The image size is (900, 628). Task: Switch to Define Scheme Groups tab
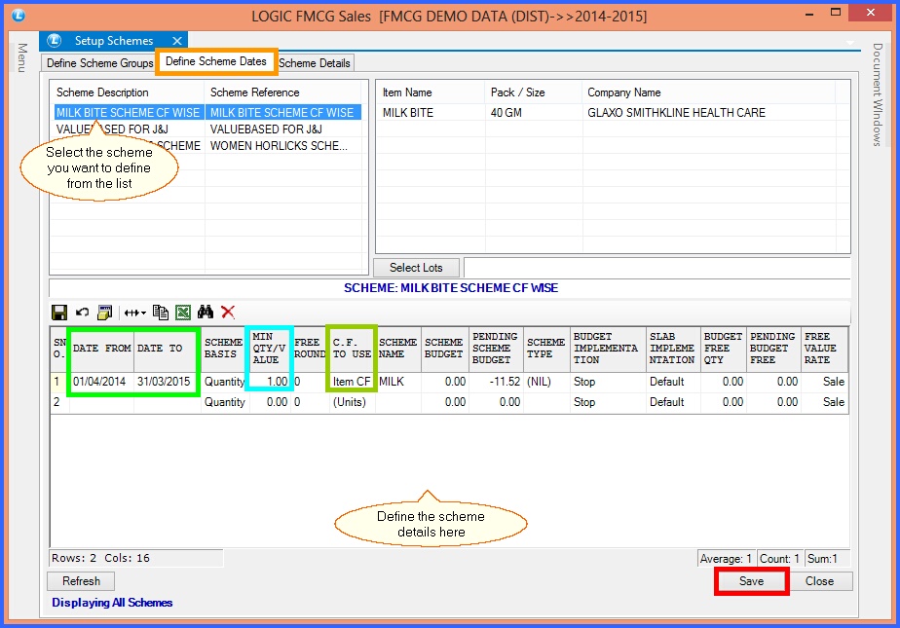(x=99, y=63)
